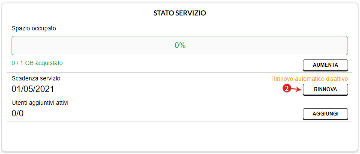This screenshot has height=154, width=360.
Task: Click the 'Scadenza servizio' label
Action: (x=36, y=78)
